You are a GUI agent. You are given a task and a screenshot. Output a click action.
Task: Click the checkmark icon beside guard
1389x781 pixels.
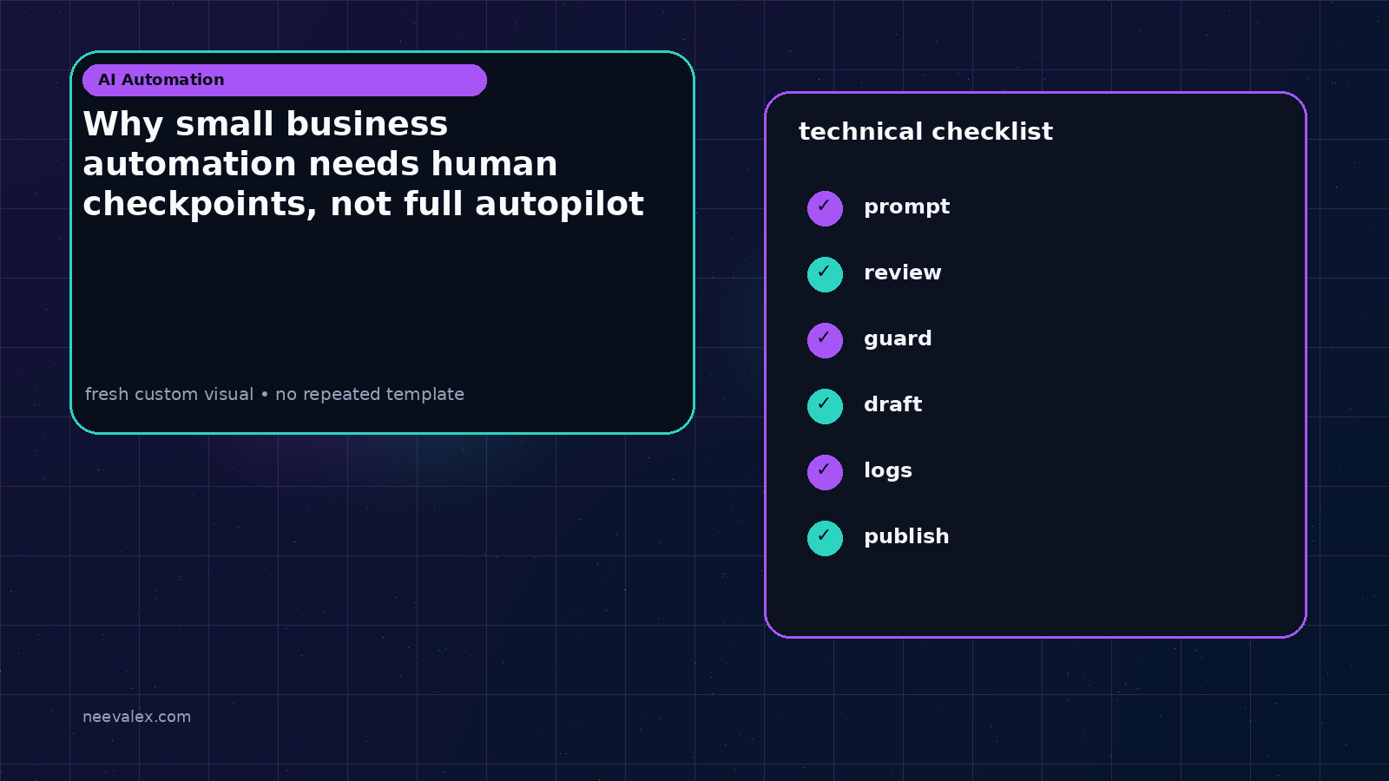point(825,340)
